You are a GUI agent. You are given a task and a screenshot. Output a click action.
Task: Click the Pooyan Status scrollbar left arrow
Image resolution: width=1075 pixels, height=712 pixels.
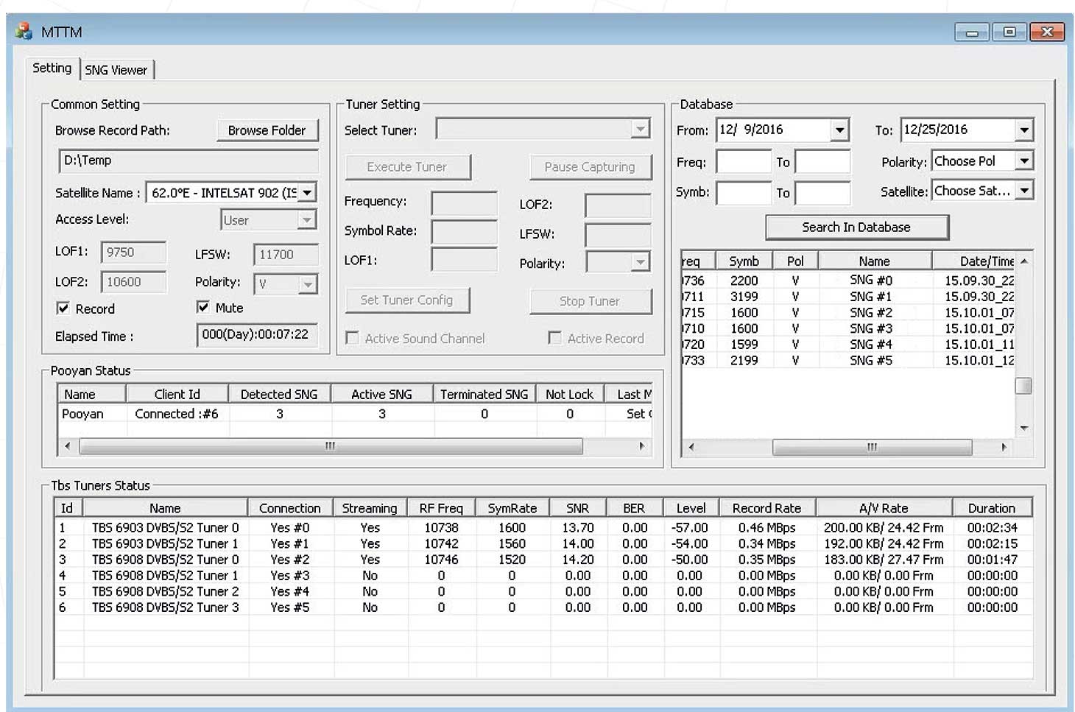click(68, 445)
